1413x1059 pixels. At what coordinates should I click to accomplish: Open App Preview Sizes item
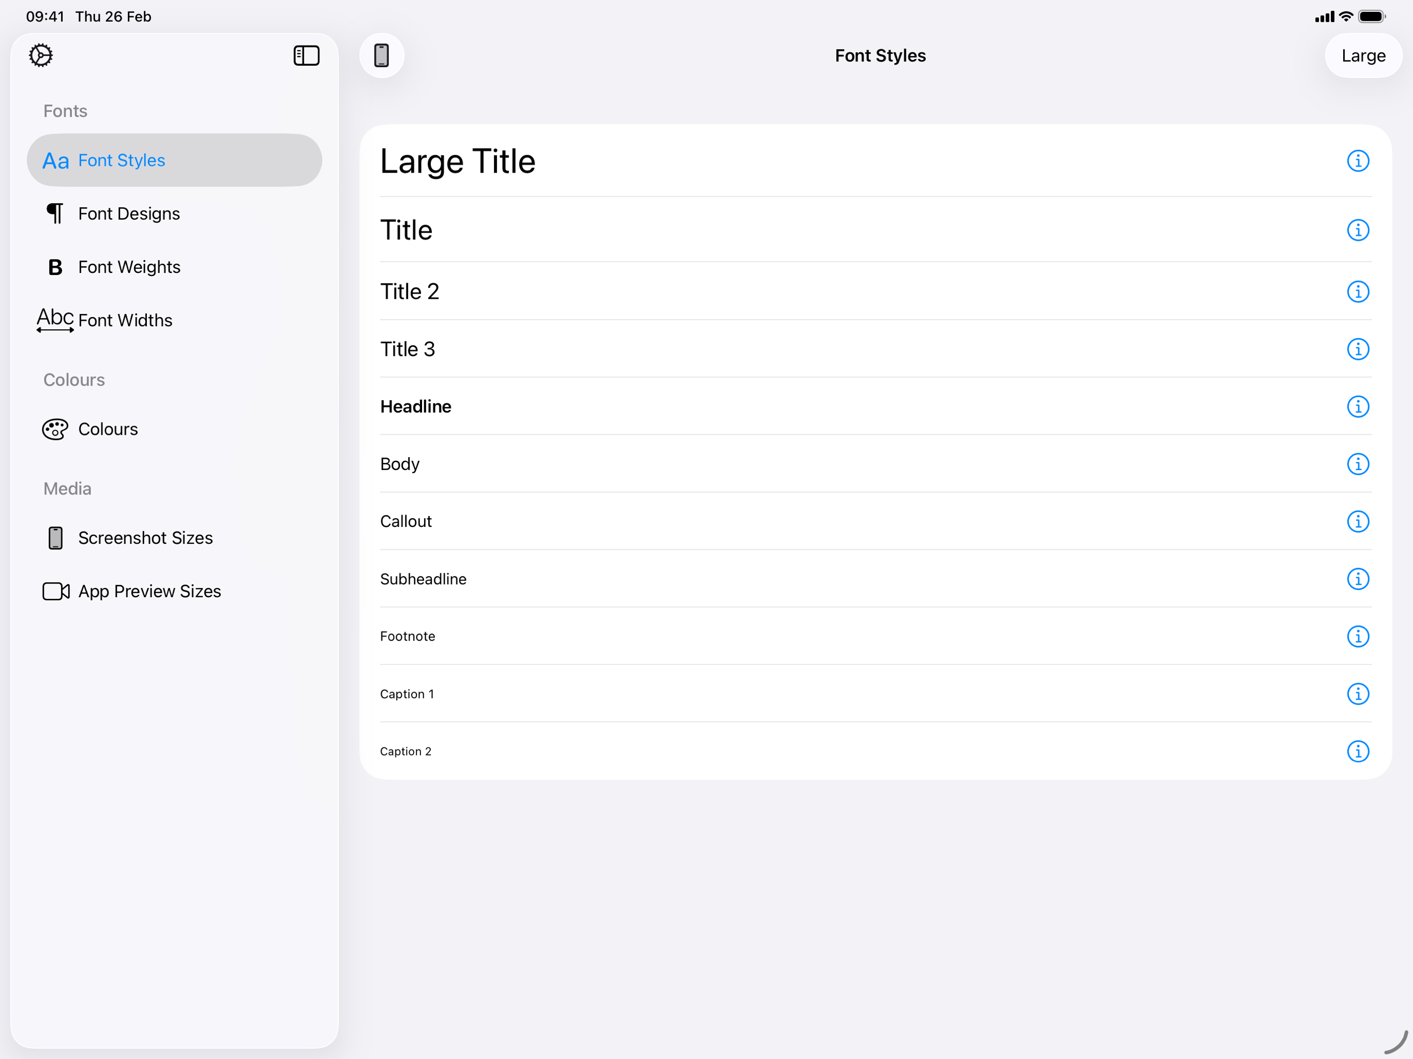[149, 592]
